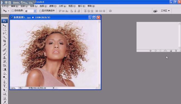Select the Eyedropper tool
181x104 pixels.
4,102
